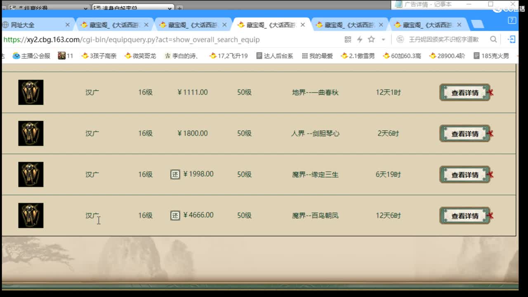
Task: Open the 主播公会服 bookmark
Action: click(31, 56)
